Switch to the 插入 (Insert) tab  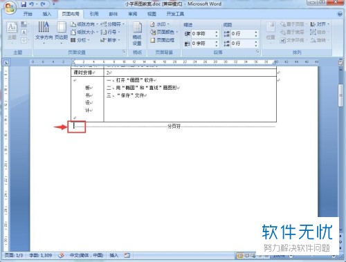point(47,14)
